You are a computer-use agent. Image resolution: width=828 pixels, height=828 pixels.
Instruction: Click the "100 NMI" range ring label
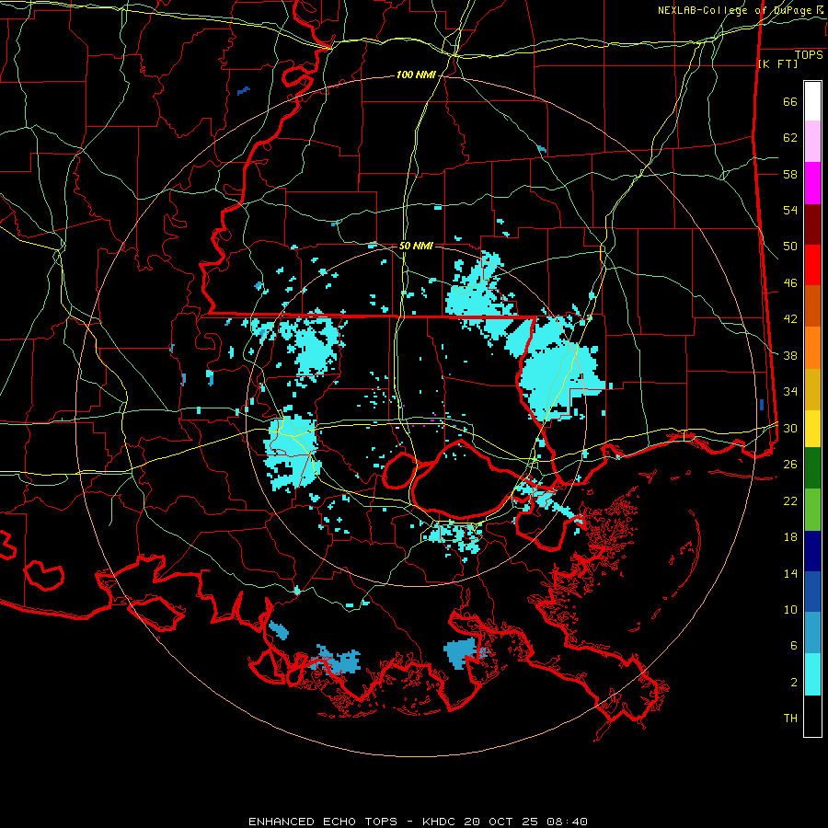coord(416,75)
